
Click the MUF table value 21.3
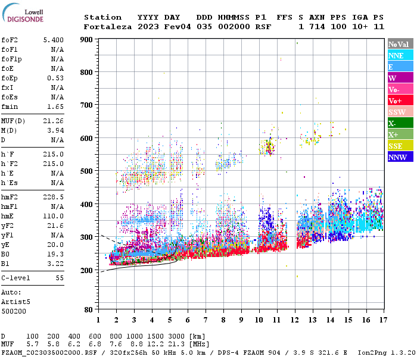[x=176, y=345]
